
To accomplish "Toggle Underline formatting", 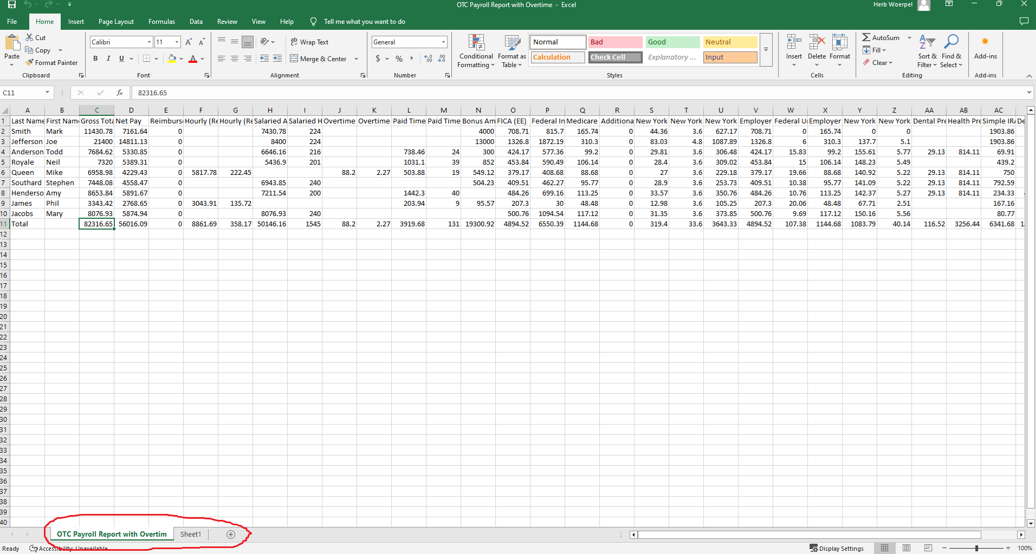I will 121,58.
